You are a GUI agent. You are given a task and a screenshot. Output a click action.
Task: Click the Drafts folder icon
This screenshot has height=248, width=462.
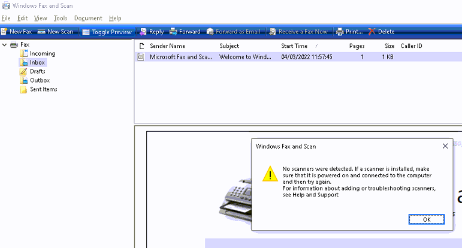tap(23, 71)
